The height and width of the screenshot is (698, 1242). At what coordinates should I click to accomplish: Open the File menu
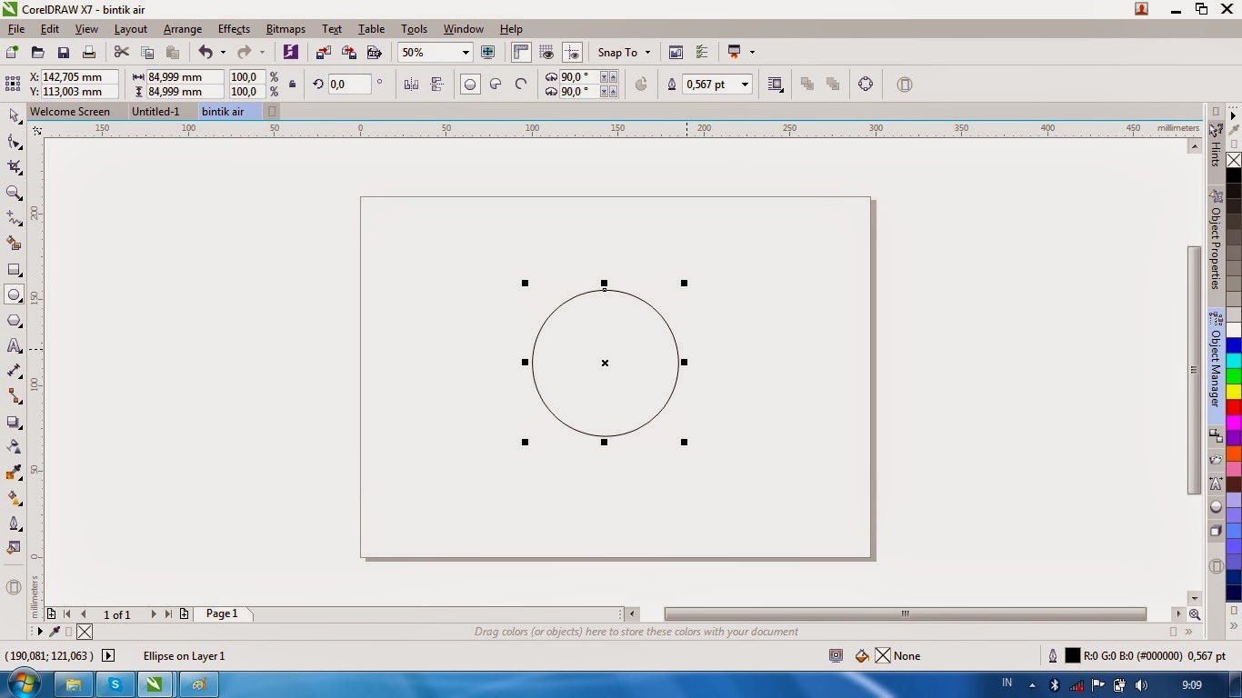(x=16, y=29)
